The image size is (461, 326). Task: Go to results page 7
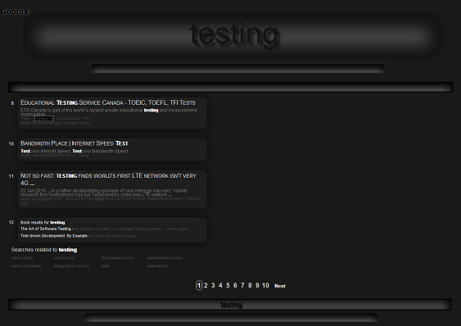point(242,285)
